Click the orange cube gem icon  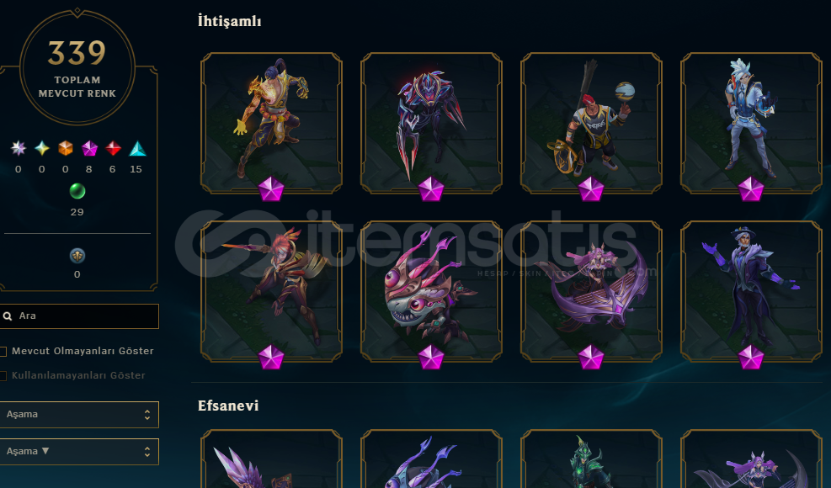(65, 148)
